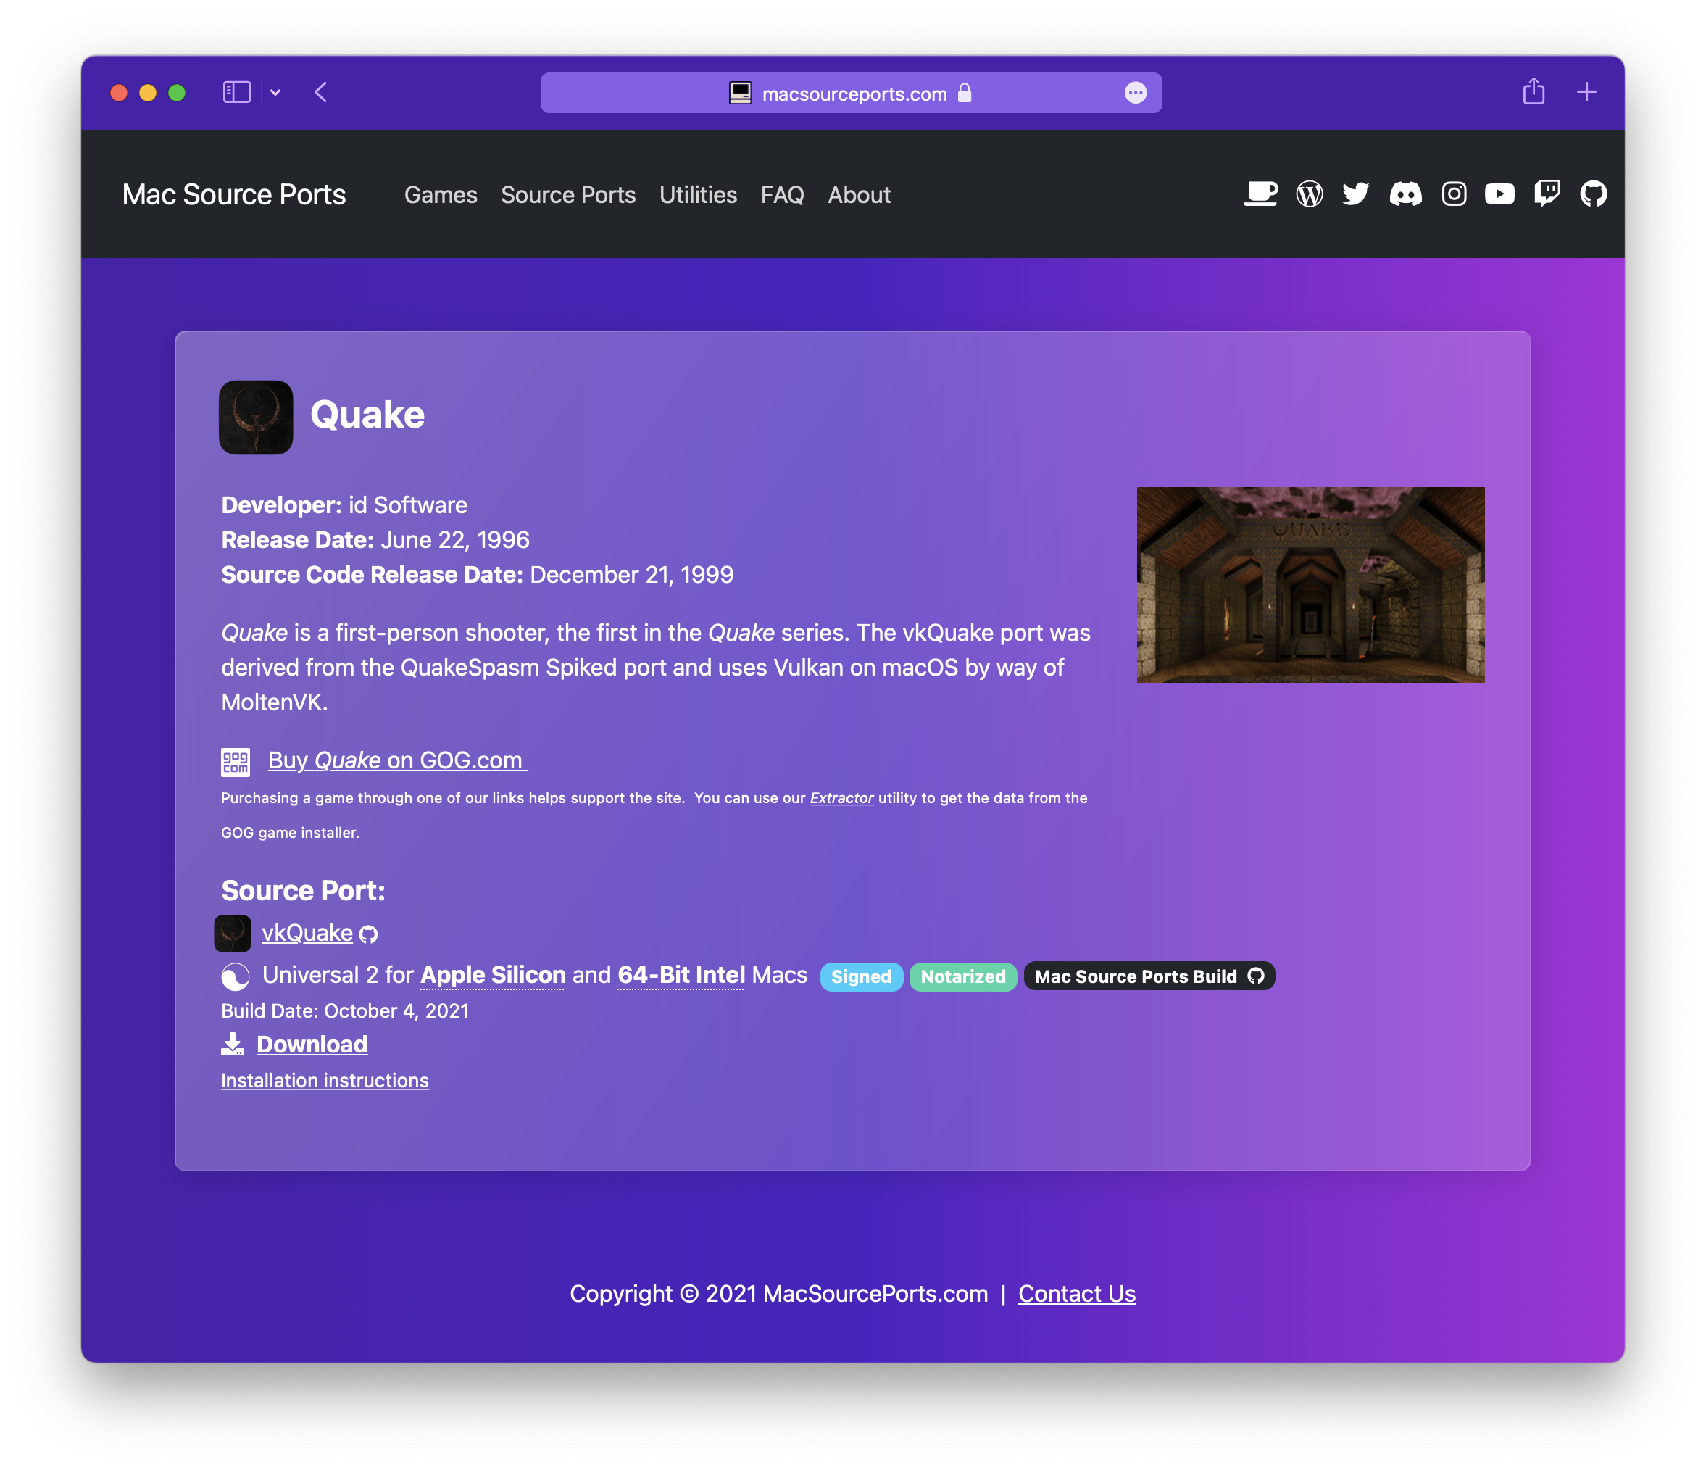Click the YouTube channel icon

(1500, 194)
